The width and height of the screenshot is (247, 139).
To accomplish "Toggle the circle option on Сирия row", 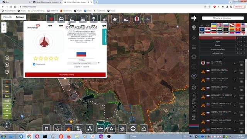I will (x=238, y=42).
